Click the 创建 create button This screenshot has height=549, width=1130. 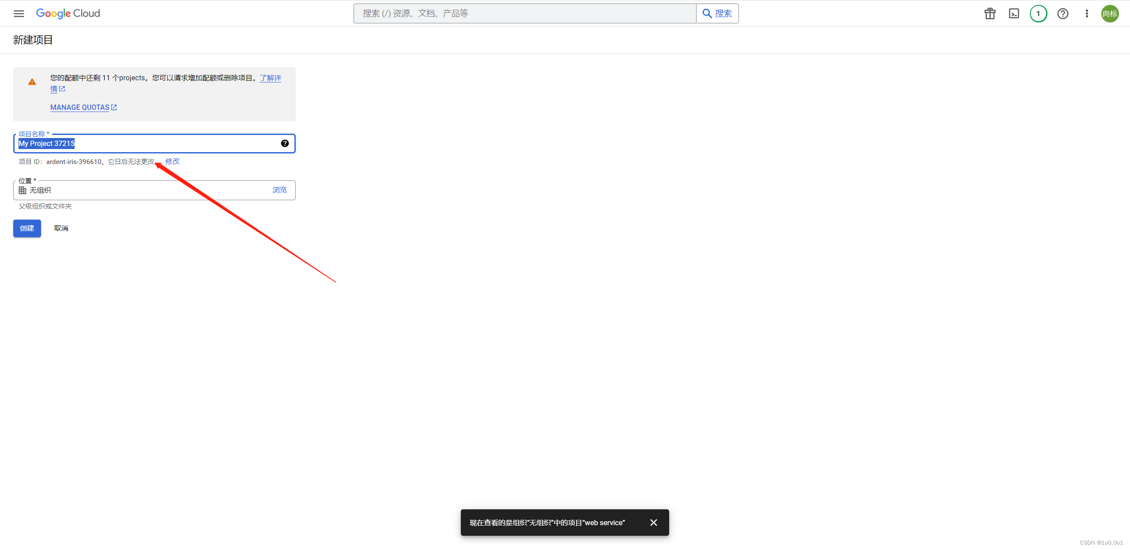click(x=27, y=228)
